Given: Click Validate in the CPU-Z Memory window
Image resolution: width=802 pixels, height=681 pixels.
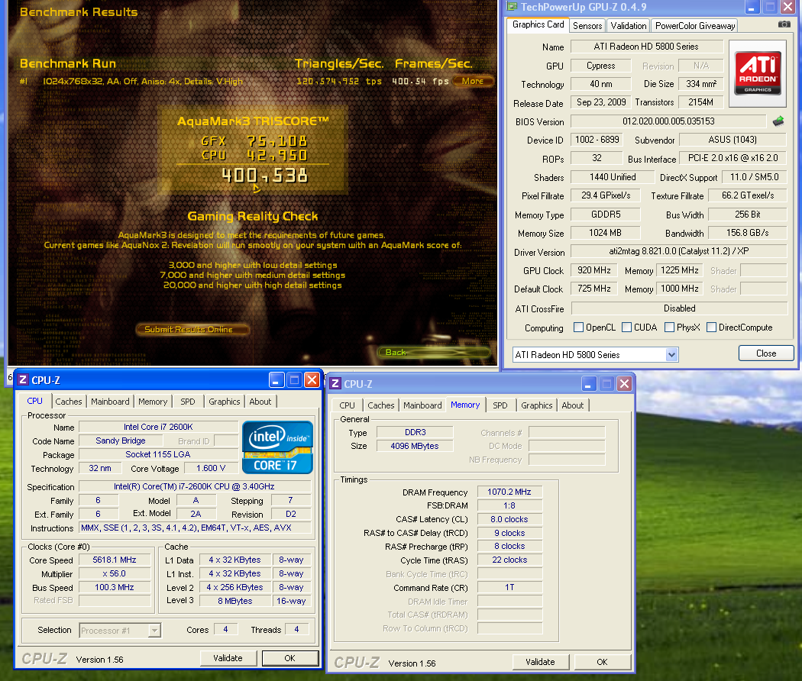Looking at the screenshot, I should click(x=540, y=662).
